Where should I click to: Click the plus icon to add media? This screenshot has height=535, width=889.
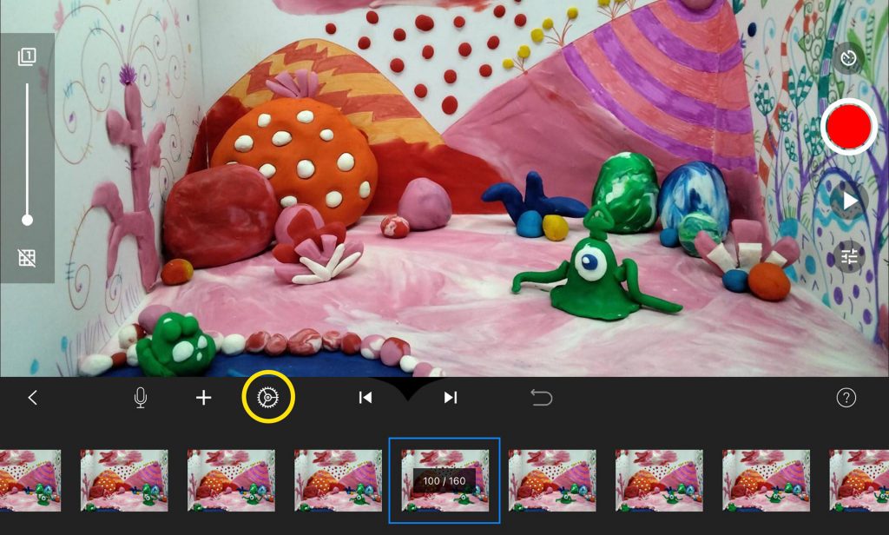pos(203,398)
